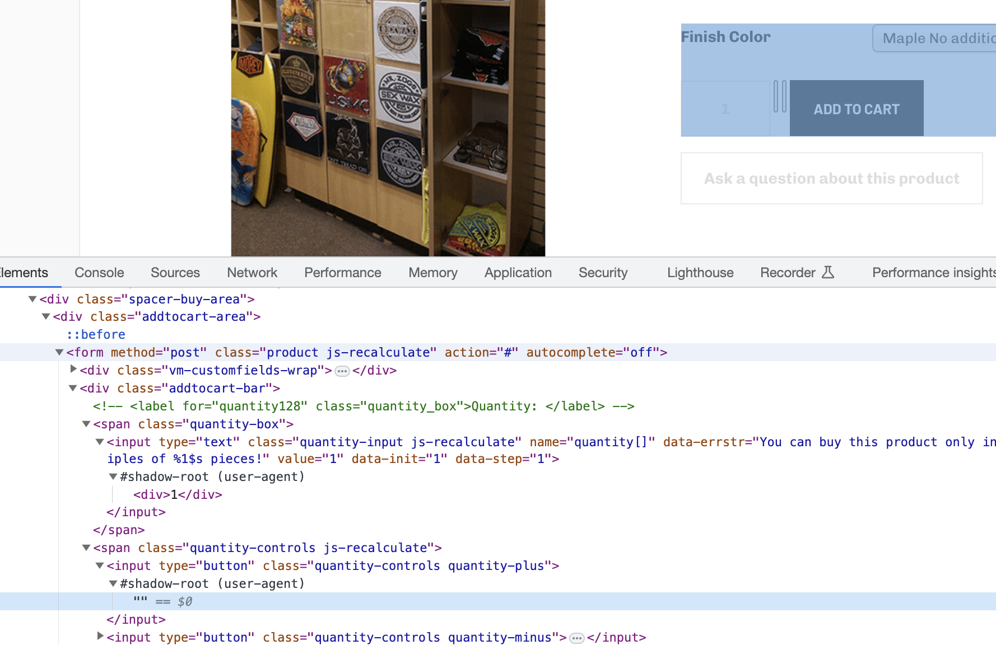
Task: Collapse the addtocart-bar div node
Action: tap(73, 389)
